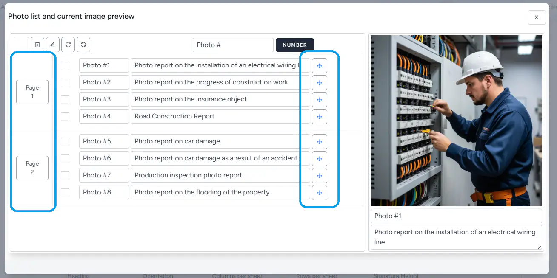The width and height of the screenshot is (557, 278).
Task: Click the trash delete icon in toolbar
Action: [37, 45]
